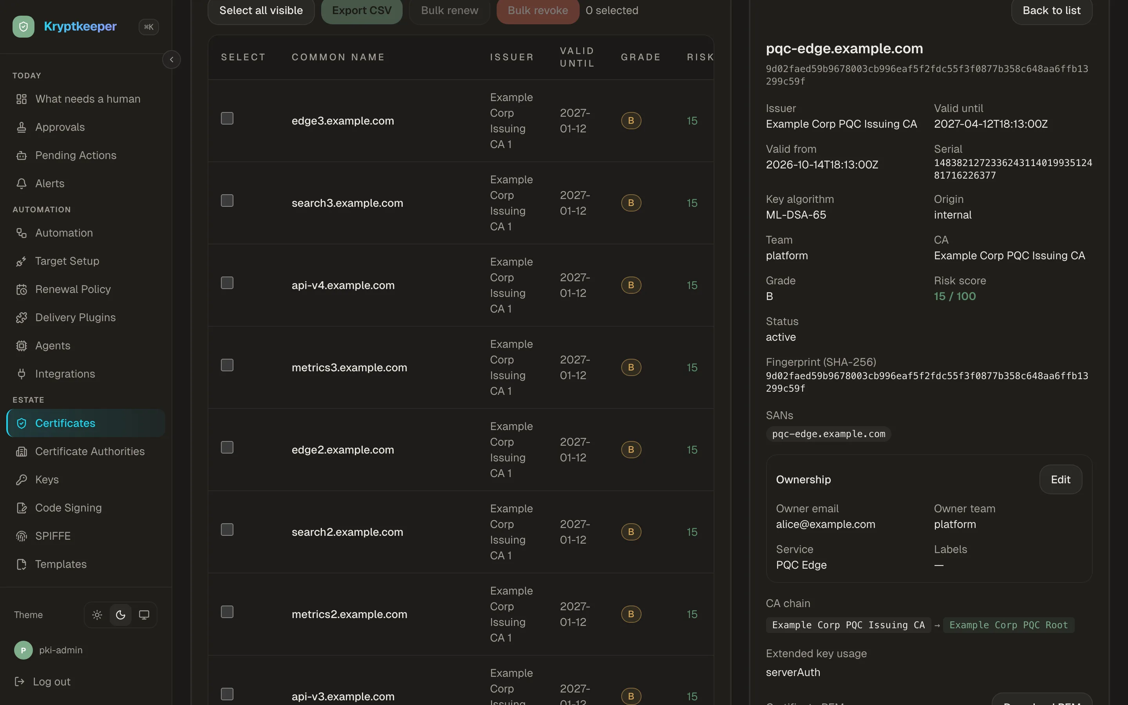Check the box for search3.example.com
1128x705 pixels.
[227, 201]
